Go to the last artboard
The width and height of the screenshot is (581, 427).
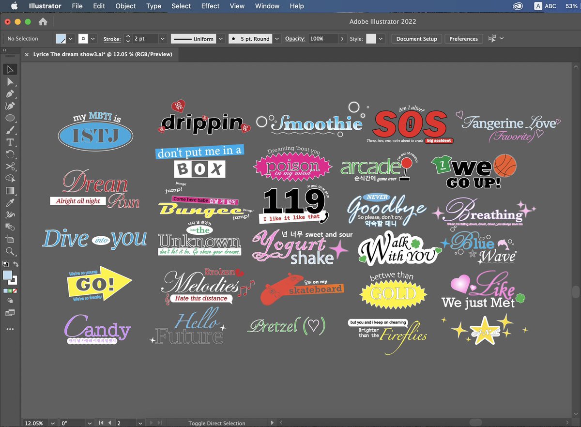tap(160, 423)
